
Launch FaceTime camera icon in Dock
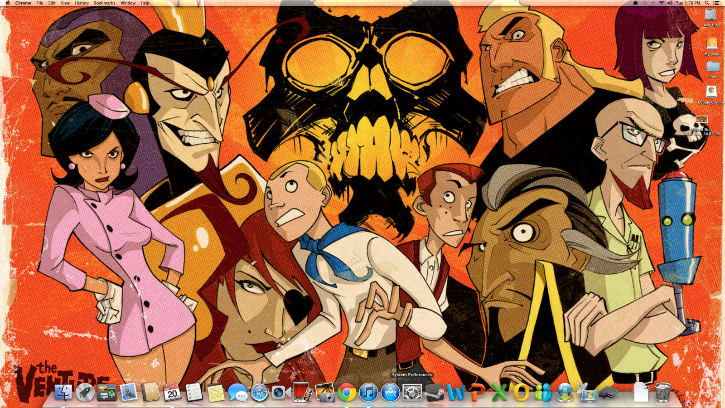(281, 393)
